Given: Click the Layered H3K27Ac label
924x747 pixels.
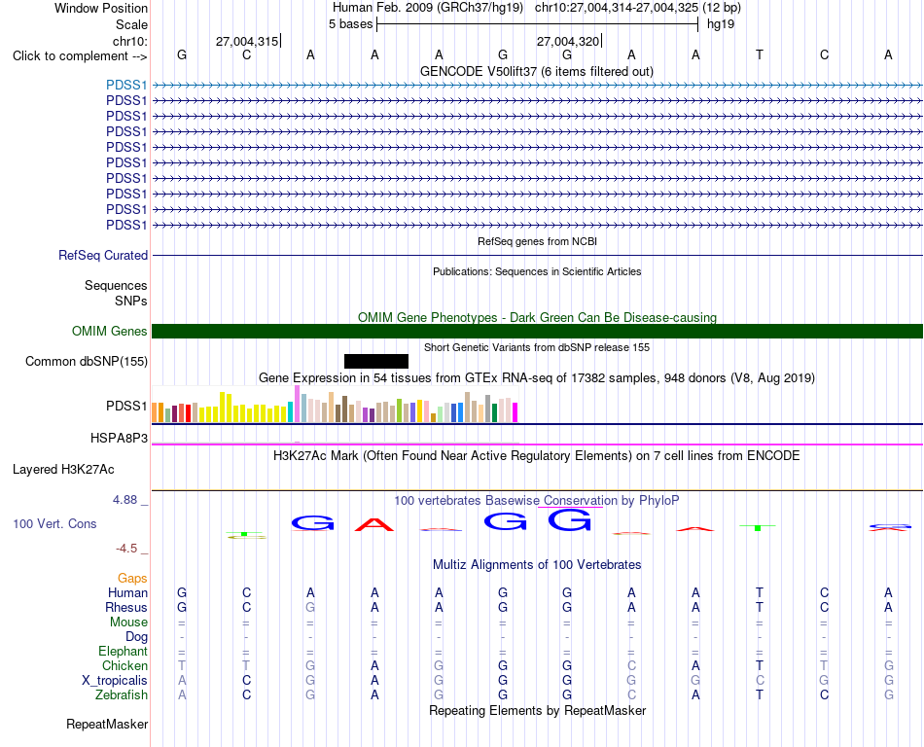Looking at the screenshot, I should 63,470.
